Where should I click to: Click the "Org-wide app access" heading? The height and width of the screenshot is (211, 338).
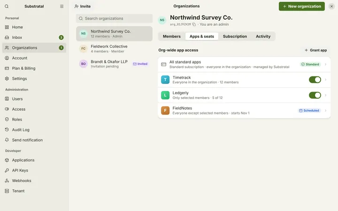[178, 50]
